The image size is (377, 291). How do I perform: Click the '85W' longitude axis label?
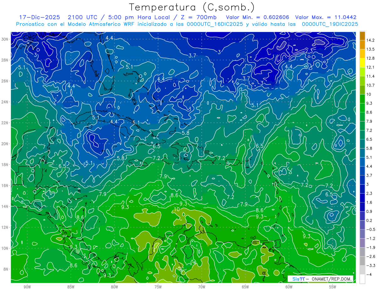coord(71,287)
